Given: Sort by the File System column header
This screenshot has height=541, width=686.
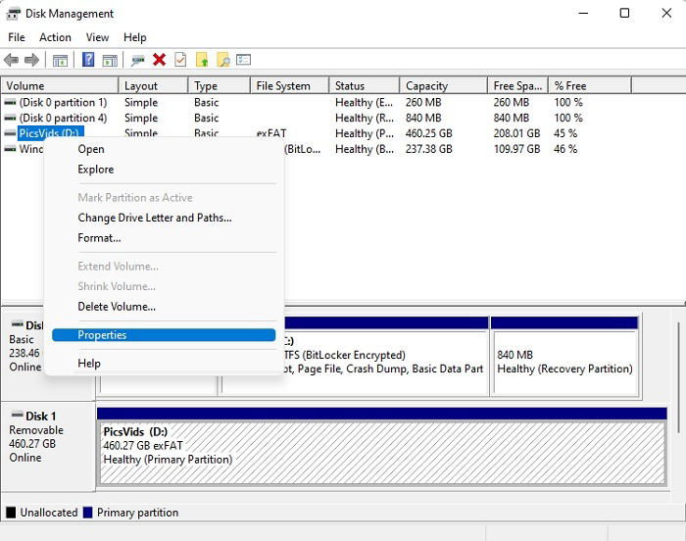Looking at the screenshot, I should click(x=290, y=86).
